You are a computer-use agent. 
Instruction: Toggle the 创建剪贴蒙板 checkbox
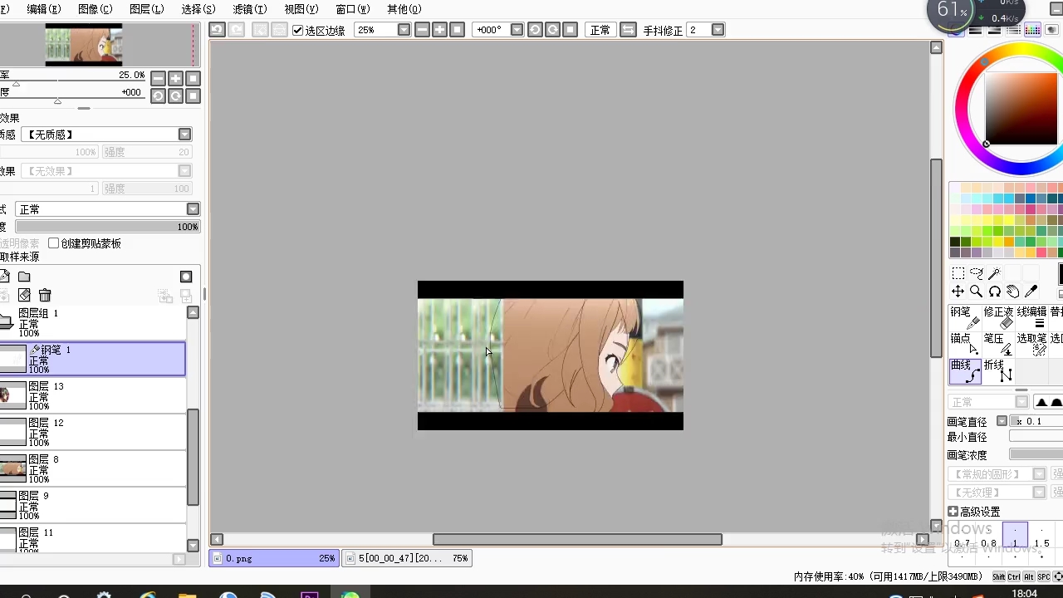pos(54,243)
